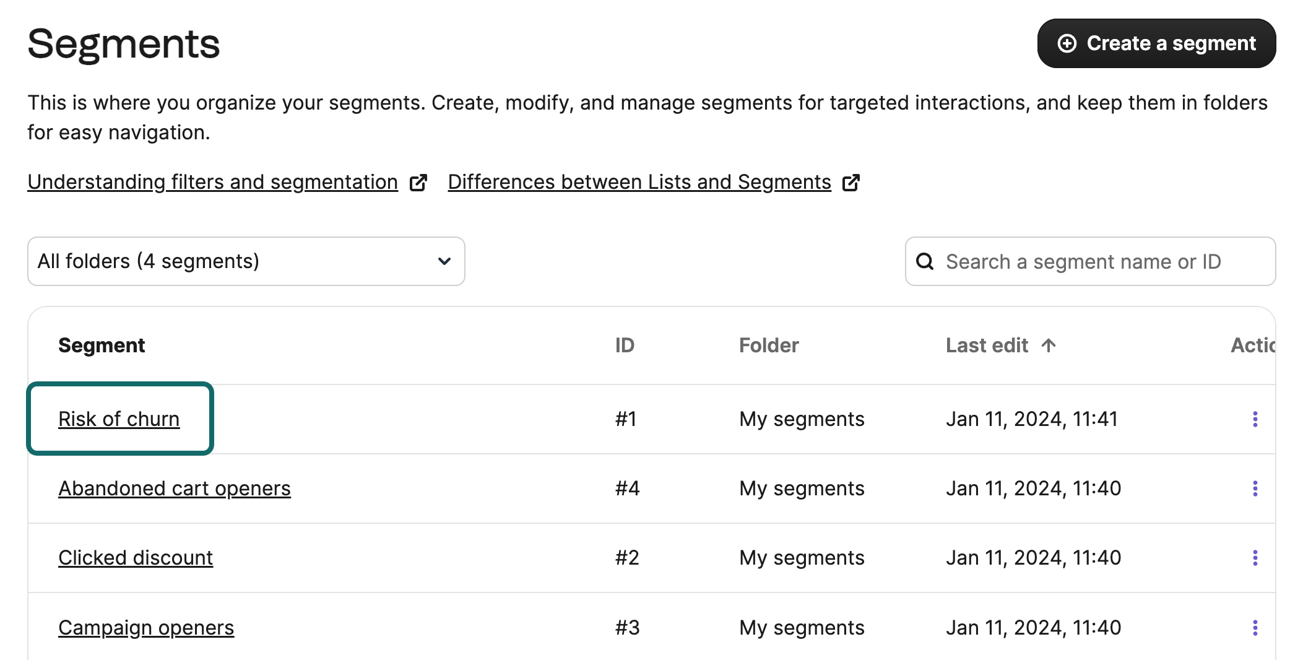Click the Last edit sort arrow
This screenshot has width=1316, height=660.
click(x=1048, y=345)
